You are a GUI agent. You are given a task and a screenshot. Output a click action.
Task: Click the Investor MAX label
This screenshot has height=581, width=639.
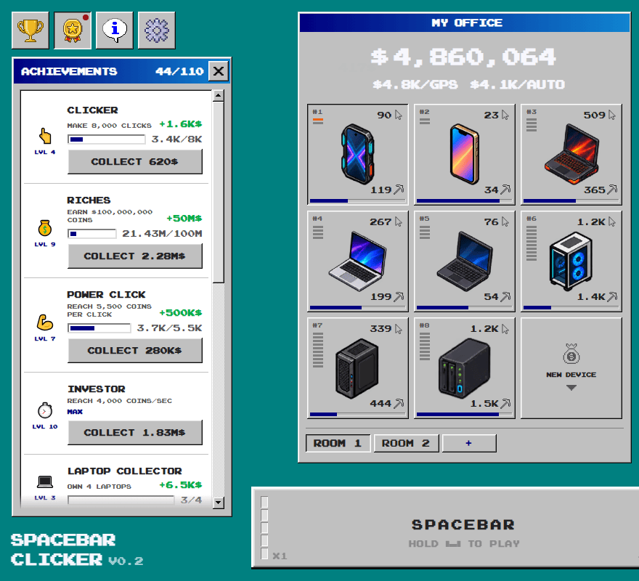point(75,411)
